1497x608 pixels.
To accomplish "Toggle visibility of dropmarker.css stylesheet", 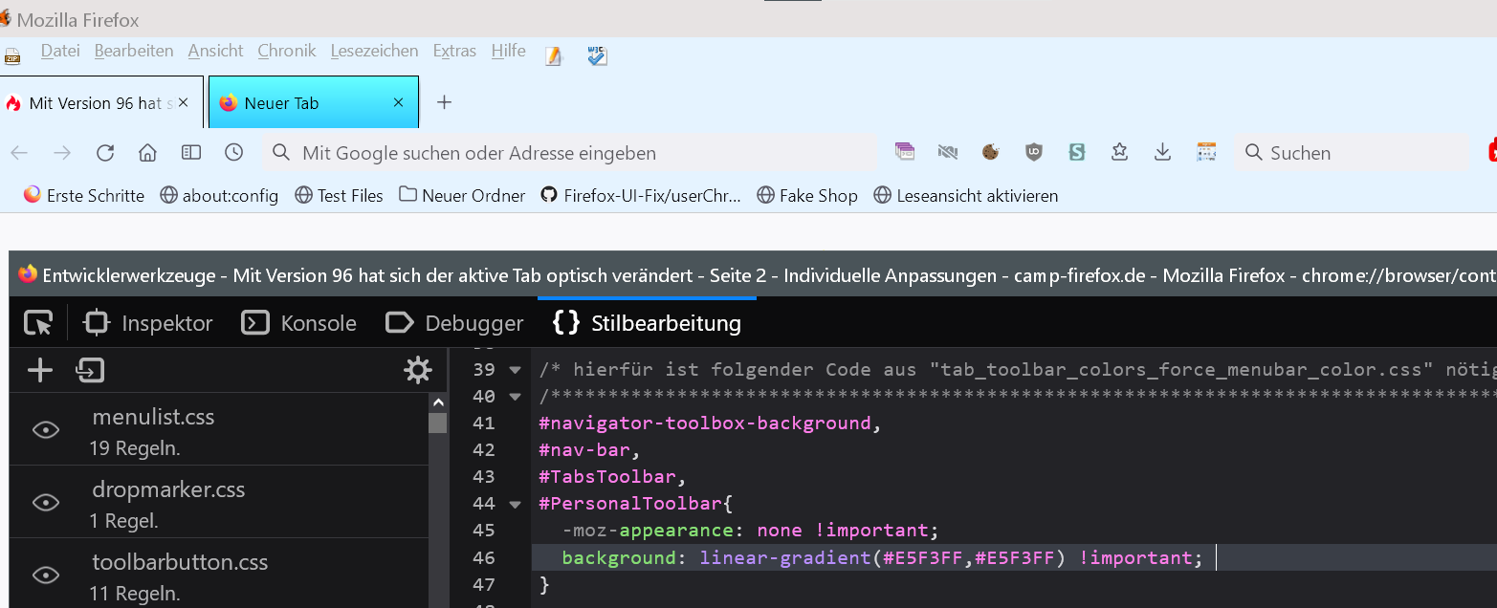I will 46,503.
